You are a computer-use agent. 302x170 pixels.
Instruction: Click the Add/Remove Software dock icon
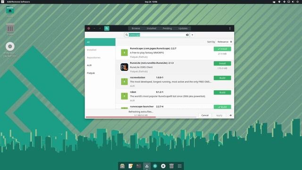pyautogui.click(x=147, y=166)
